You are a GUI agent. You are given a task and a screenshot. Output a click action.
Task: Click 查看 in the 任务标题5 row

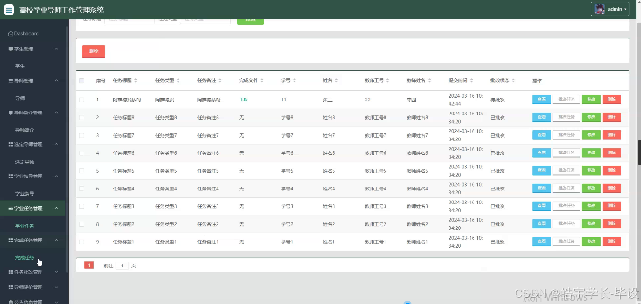coord(541,170)
